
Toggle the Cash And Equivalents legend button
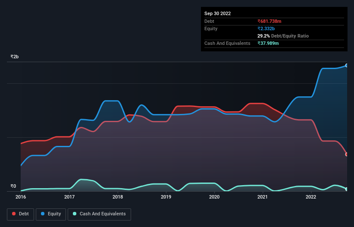pyautogui.click(x=99, y=214)
